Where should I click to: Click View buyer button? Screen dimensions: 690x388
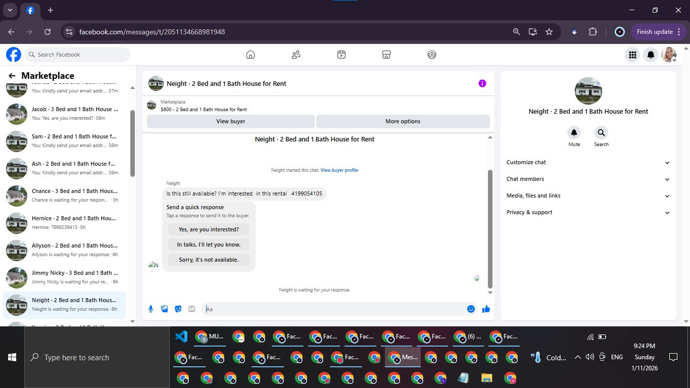231,121
